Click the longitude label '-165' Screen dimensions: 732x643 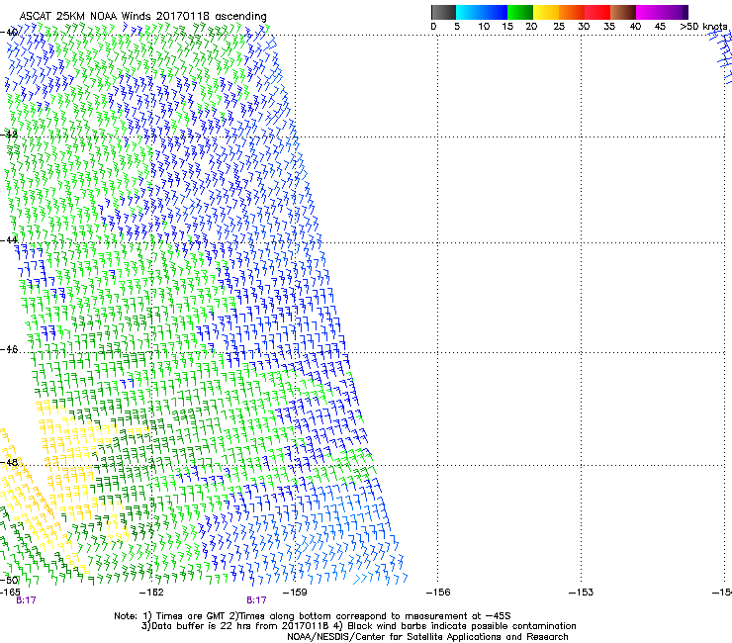click(x=10, y=593)
